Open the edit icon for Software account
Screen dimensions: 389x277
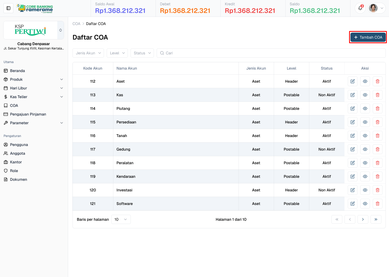click(352, 203)
